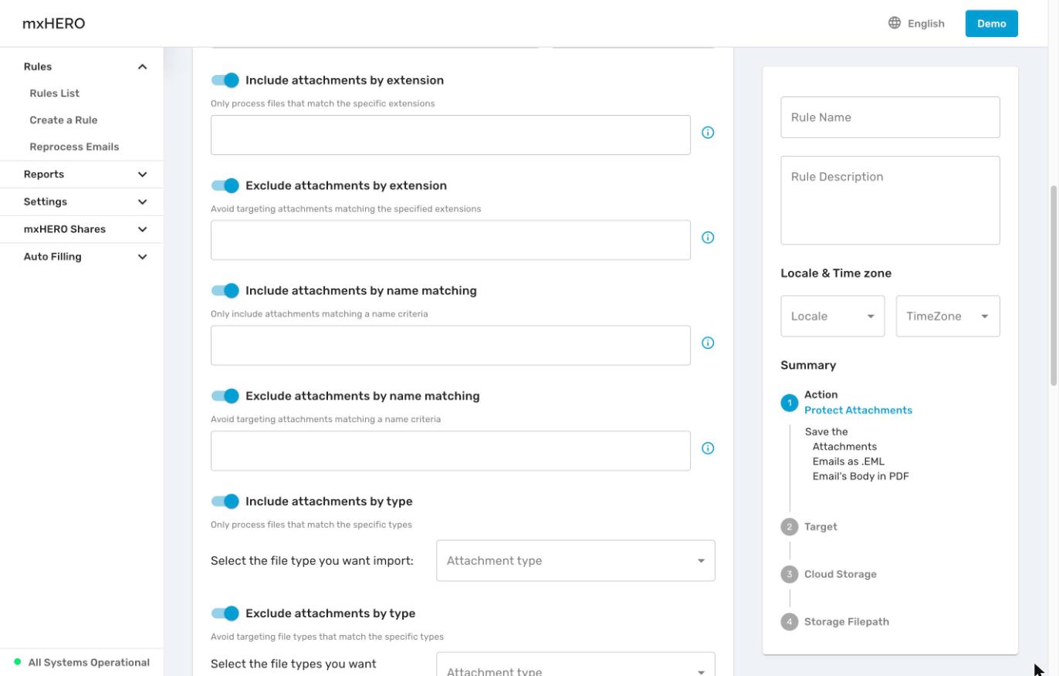Open Reprocess Emails page
Screen dimensions: 1059x676
(x=74, y=147)
